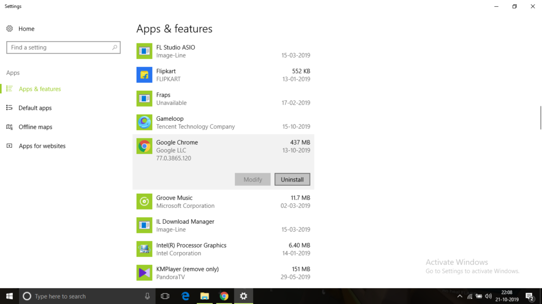542x304 pixels.
Task: Go to Offline maps settings
Action: click(35, 127)
